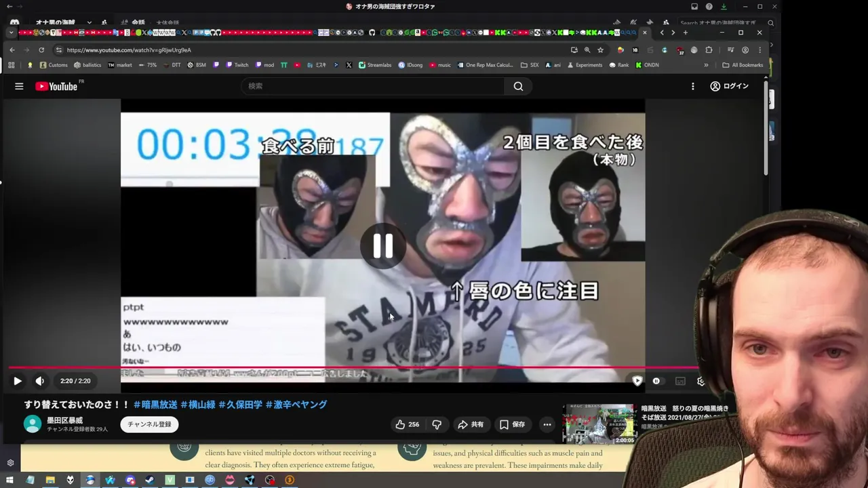
Task: Open the extensions puzzle-piece menu
Action: tap(709, 49)
